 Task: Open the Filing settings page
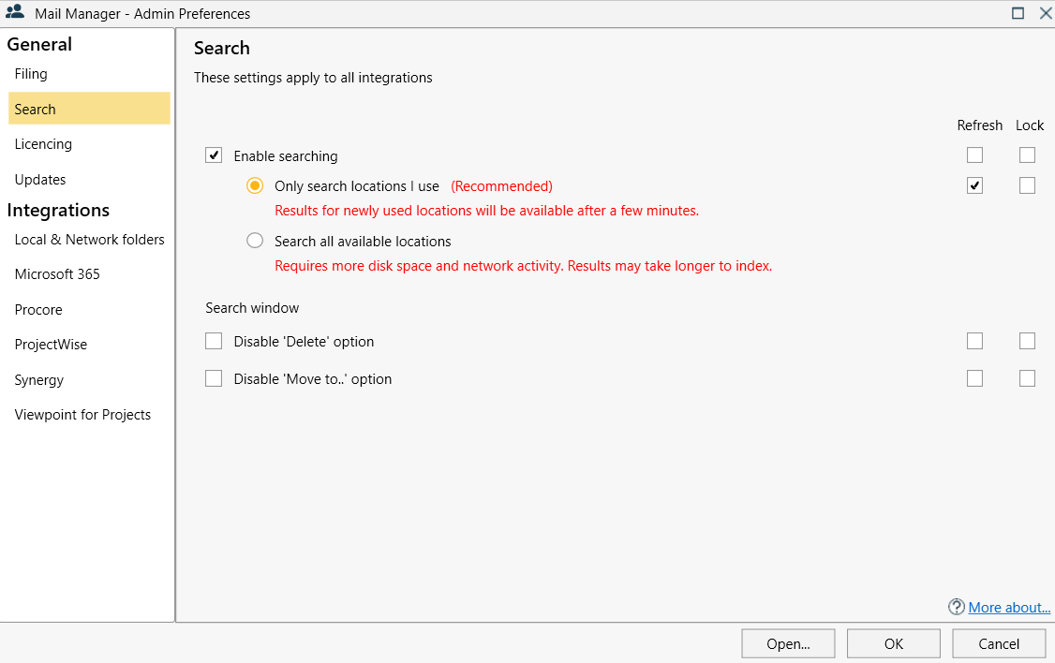(x=31, y=74)
